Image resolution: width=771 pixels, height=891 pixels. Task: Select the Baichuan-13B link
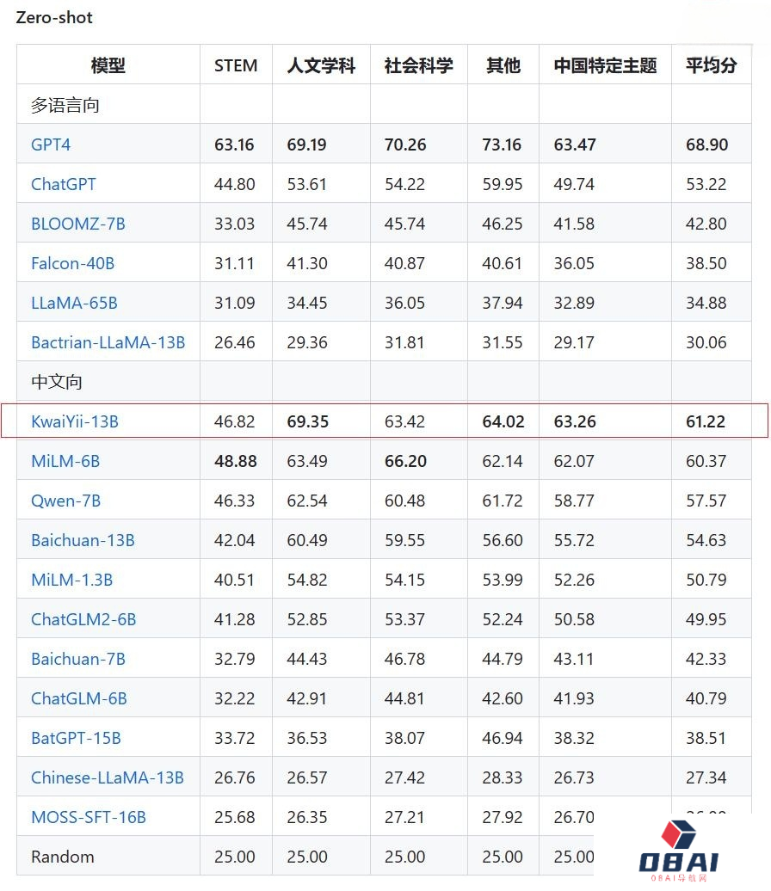(83, 540)
